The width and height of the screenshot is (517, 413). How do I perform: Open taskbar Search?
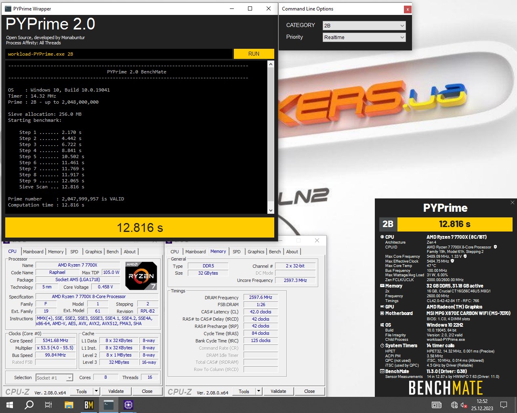tap(29, 405)
